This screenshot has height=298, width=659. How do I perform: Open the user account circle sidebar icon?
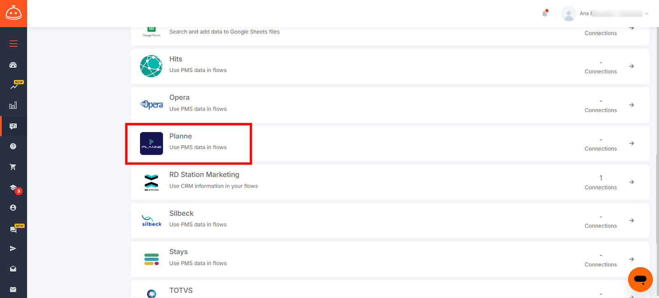click(x=13, y=208)
